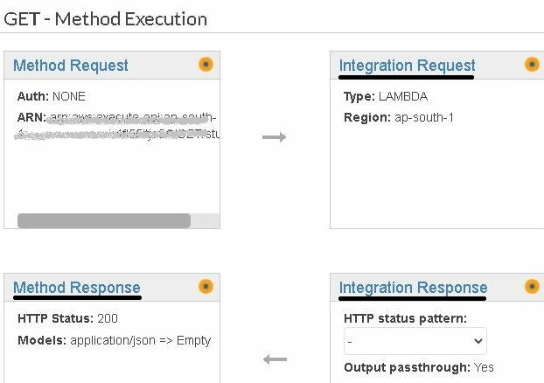
Task: Open the Integration Request link
Action: [407, 66]
